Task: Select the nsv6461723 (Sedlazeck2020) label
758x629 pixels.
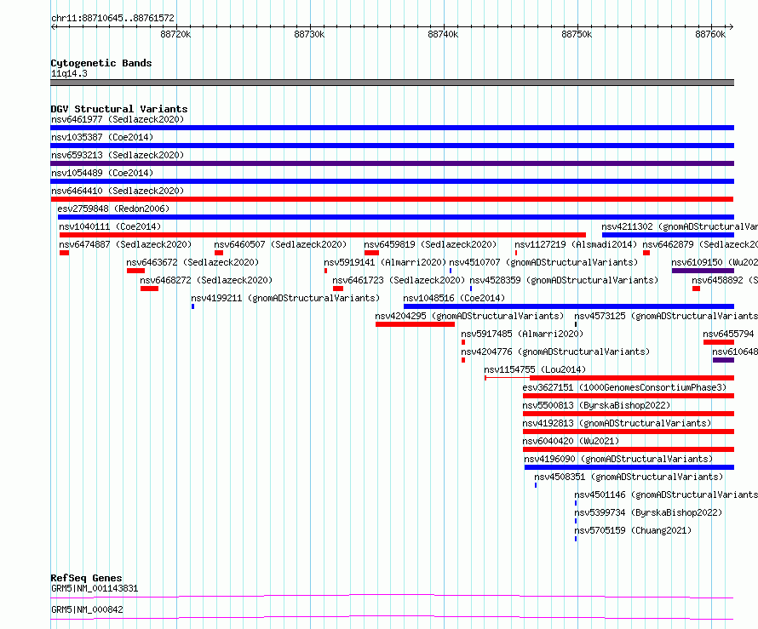Action: tap(399, 280)
